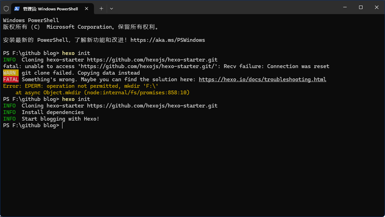Click the 'Error: EPERM' line
This screenshot has height=217, width=385.
[81, 86]
